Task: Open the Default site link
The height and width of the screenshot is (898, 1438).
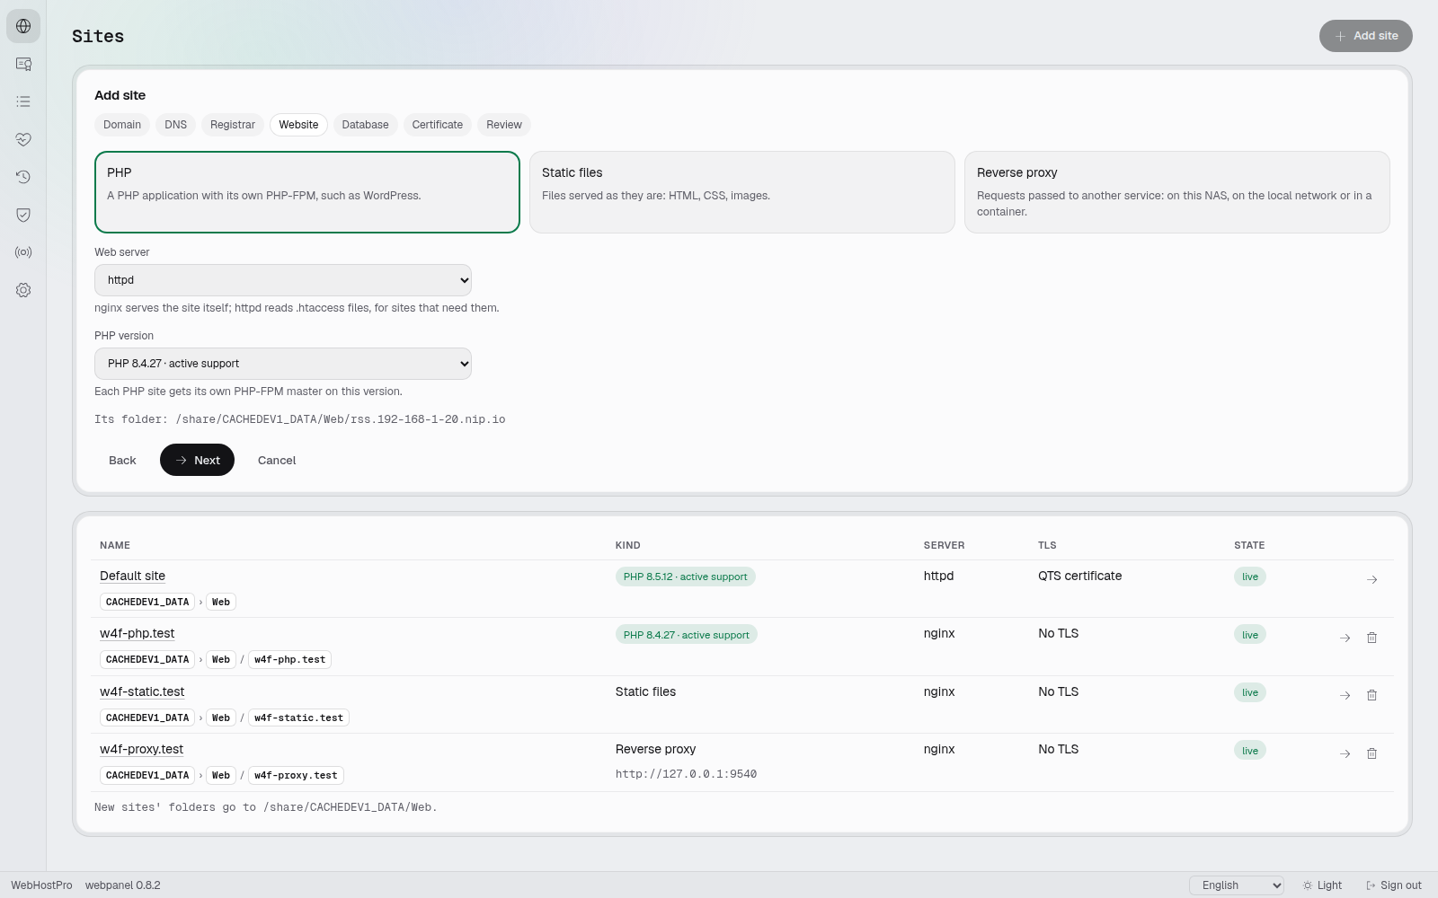Action: tap(132, 576)
